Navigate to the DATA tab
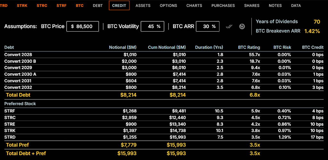This screenshot has width=328, height=160. point(296,5)
